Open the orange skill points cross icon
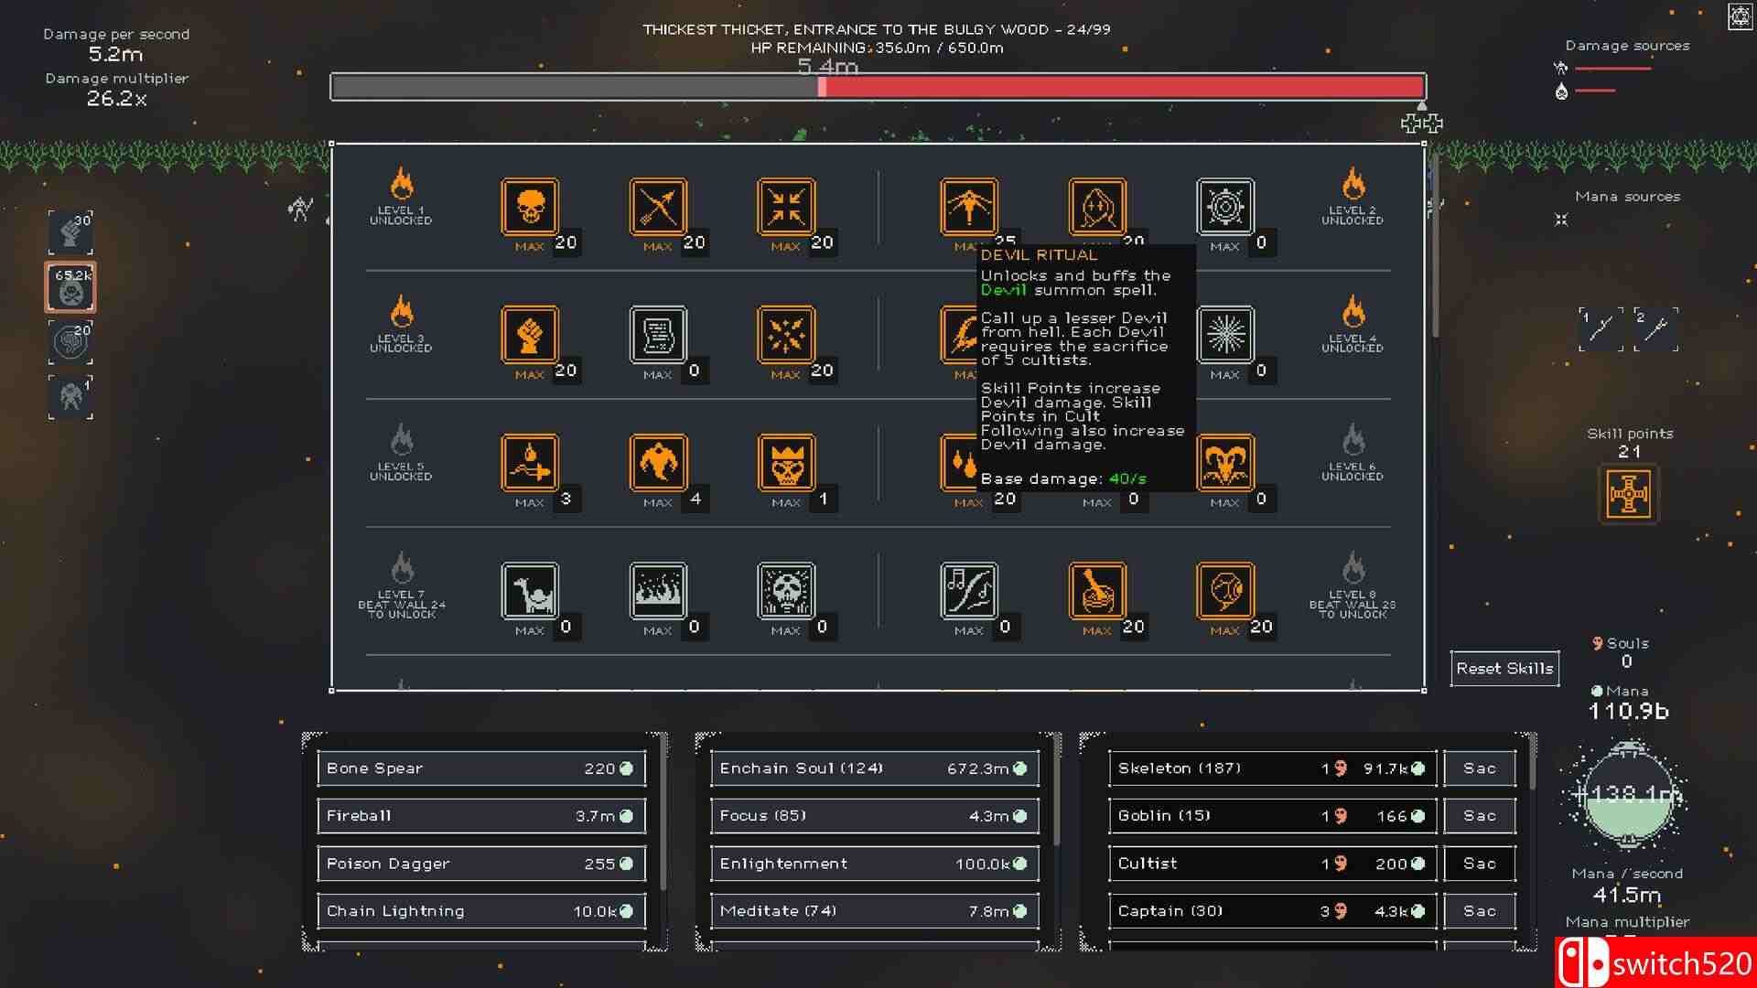Image resolution: width=1757 pixels, height=988 pixels. [x=1628, y=494]
